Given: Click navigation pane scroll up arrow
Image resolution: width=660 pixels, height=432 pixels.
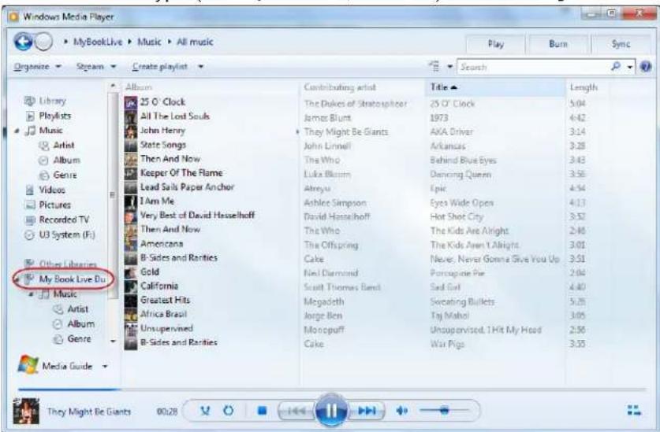Looking at the screenshot, I should click(x=113, y=86).
